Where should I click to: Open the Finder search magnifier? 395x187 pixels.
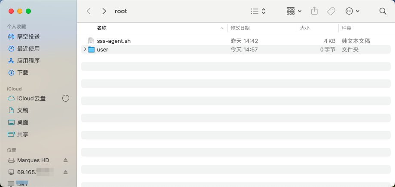point(383,11)
